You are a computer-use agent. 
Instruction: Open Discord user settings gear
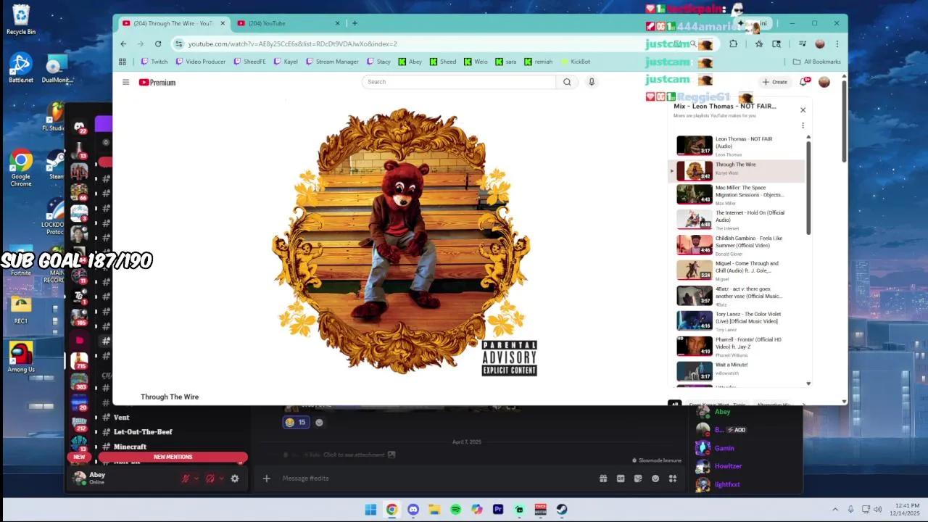[234, 478]
